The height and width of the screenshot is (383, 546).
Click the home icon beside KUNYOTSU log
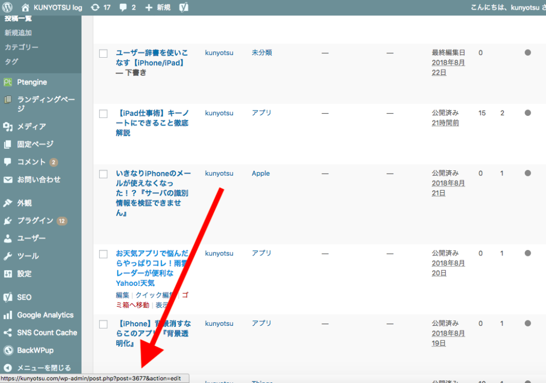click(25, 7)
